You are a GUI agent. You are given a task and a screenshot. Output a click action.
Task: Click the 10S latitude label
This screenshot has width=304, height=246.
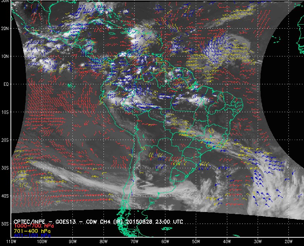[5, 112]
